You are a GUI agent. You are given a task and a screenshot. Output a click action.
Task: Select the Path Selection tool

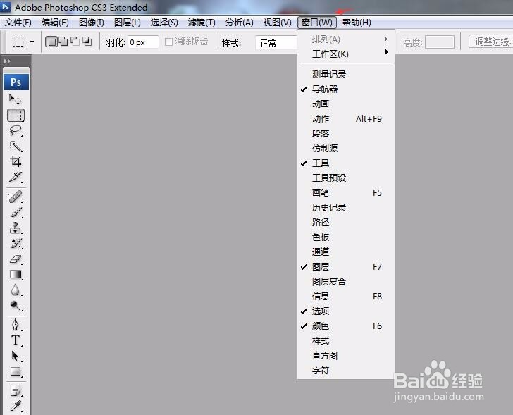pos(16,356)
